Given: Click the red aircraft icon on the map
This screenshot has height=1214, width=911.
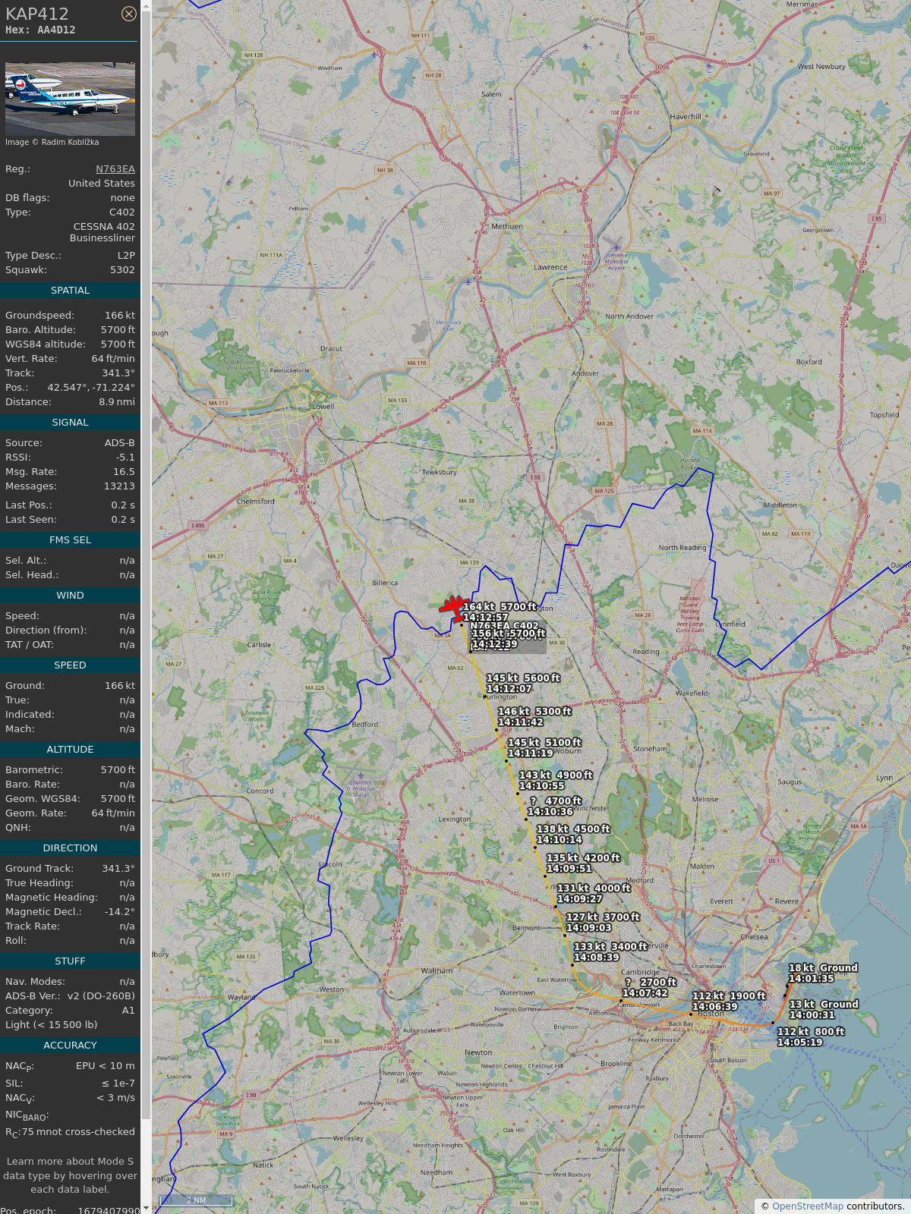Looking at the screenshot, I should (x=453, y=606).
